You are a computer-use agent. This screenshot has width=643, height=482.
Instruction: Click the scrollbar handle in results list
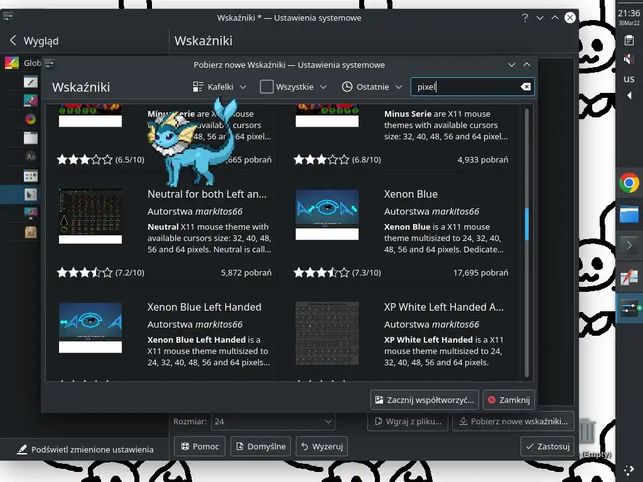(x=527, y=224)
